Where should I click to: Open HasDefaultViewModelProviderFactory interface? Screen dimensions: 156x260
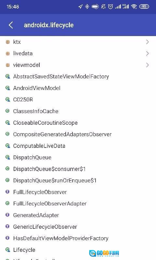(78, 238)
